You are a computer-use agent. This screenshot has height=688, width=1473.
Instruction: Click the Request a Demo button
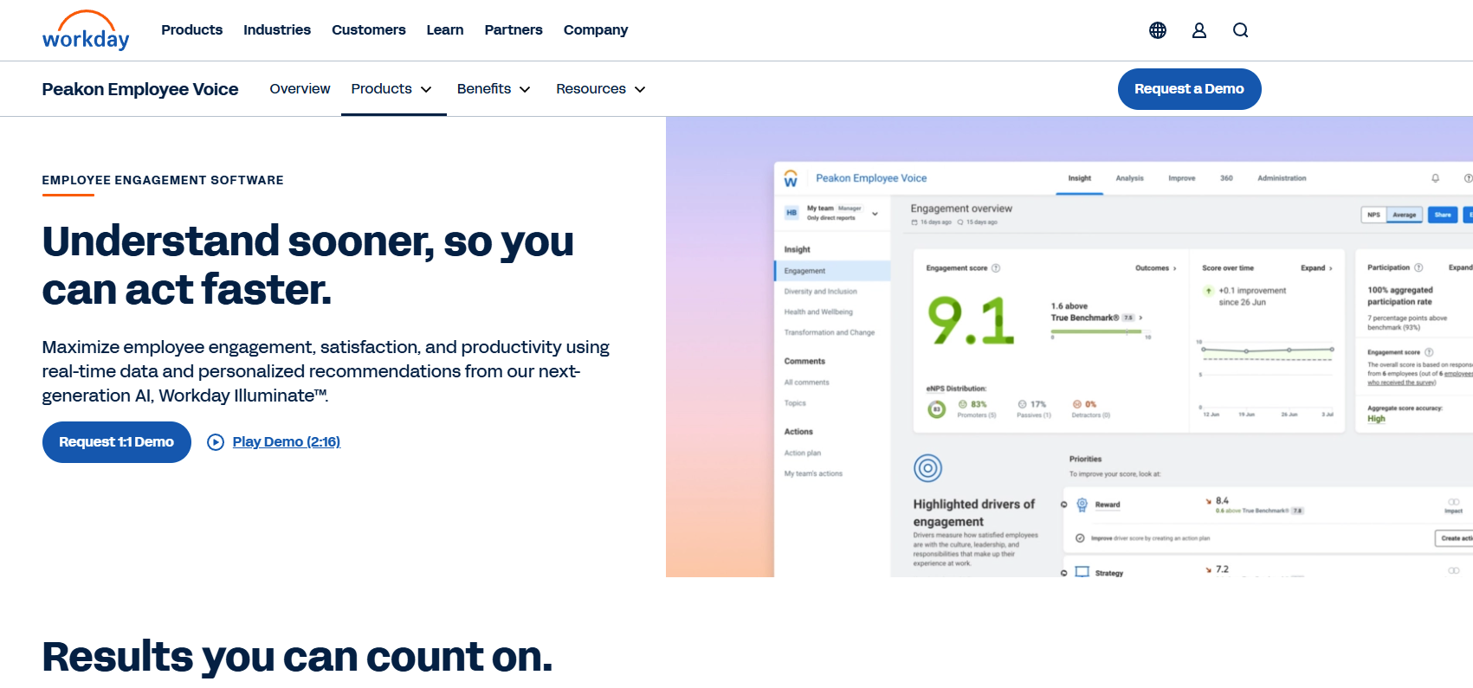(x=1189, y=89)
